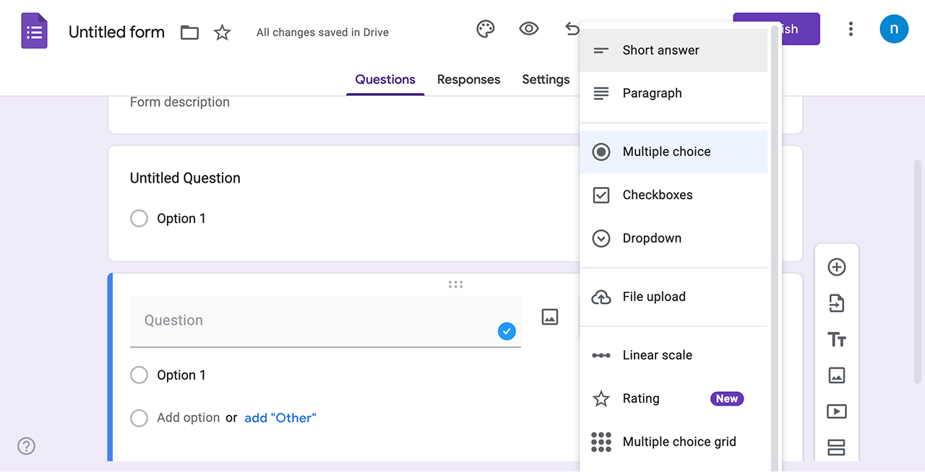
Task: Open the Settings tab
Action: (x=546, y=79)
